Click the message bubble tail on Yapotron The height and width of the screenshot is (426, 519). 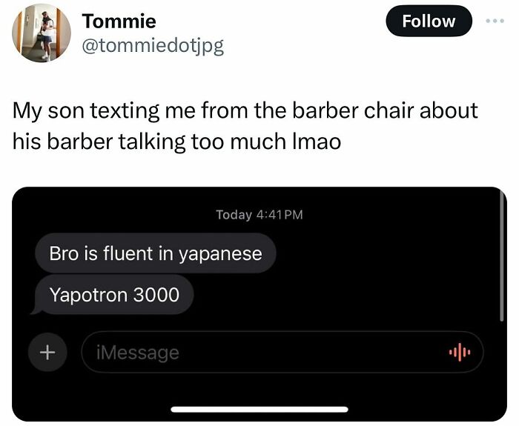(x=36, y=310)
